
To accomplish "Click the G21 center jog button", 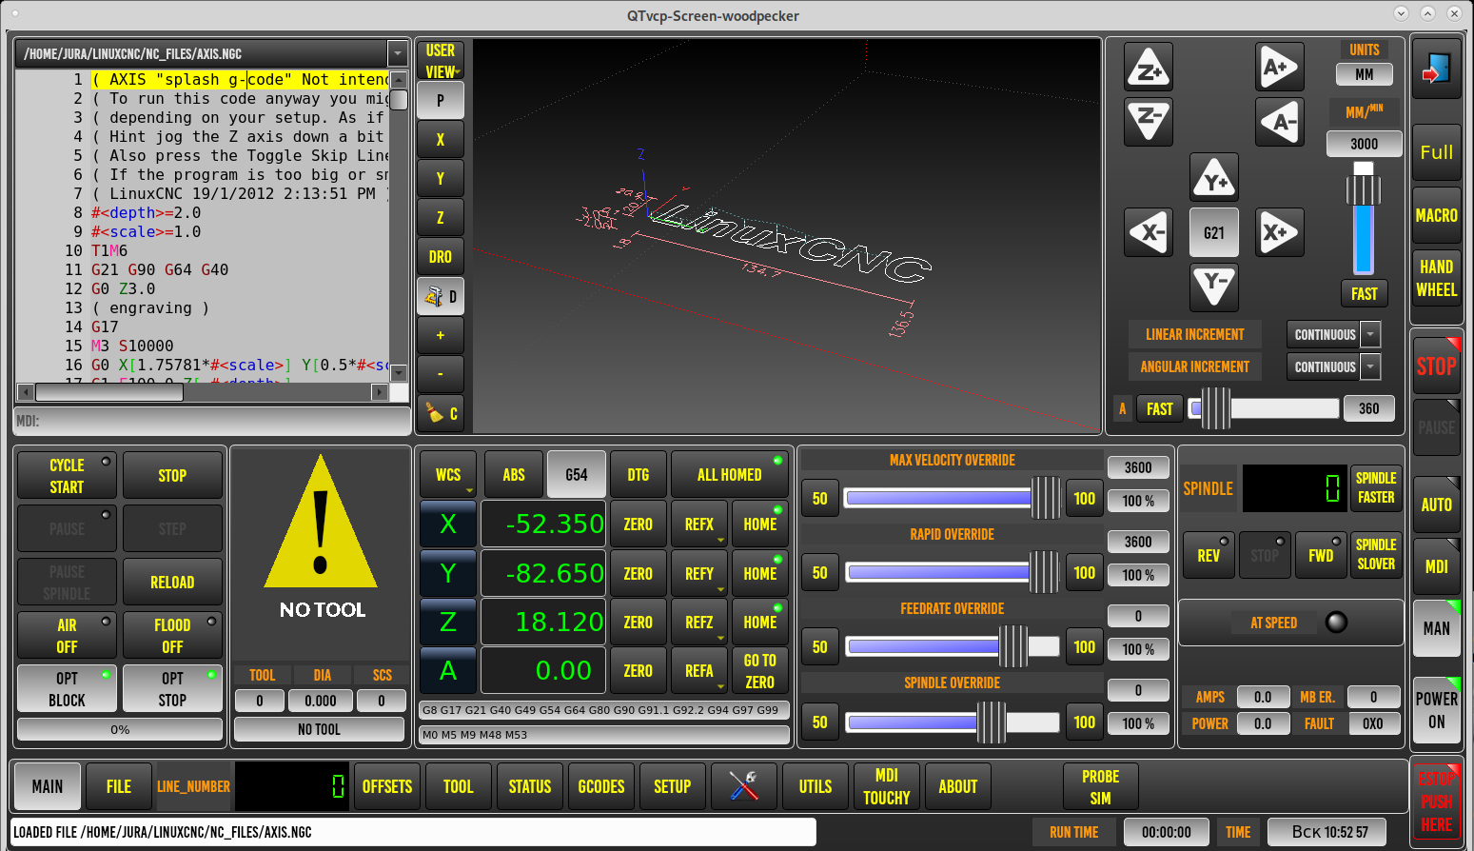I will click(x=1214, y=232).
